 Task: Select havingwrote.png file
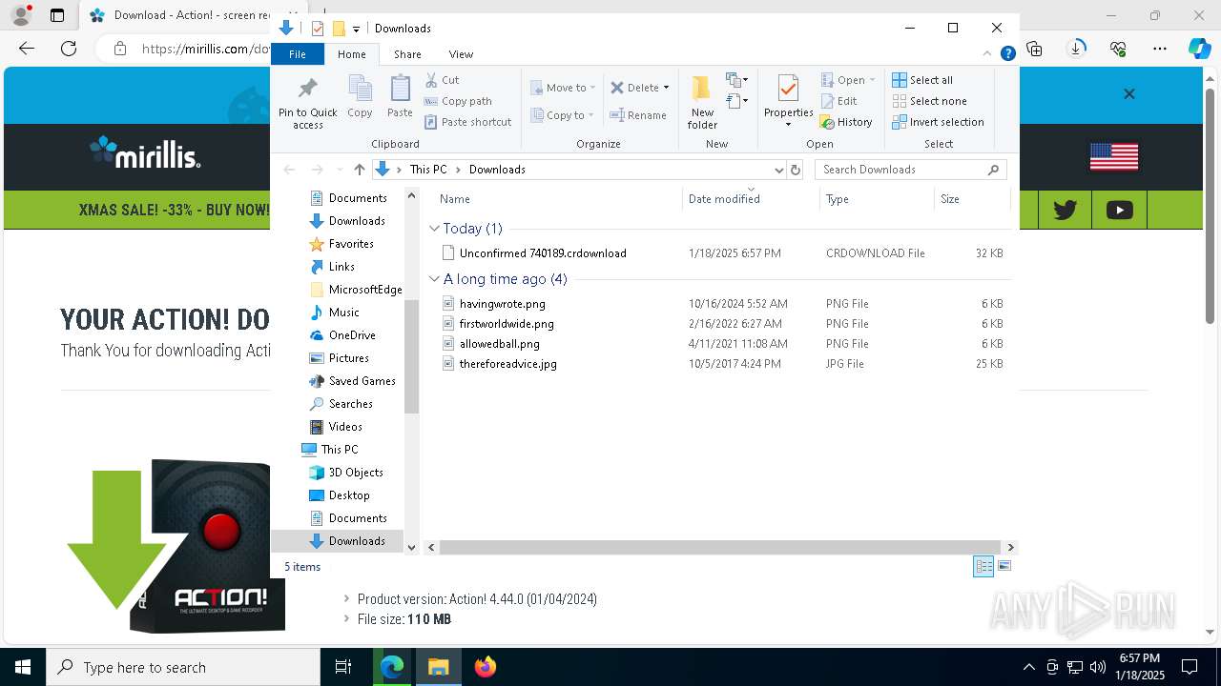pos(502,304)
